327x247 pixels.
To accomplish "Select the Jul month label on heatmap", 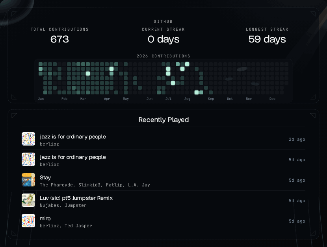I will pyautogui.click(x=169, y=99).
